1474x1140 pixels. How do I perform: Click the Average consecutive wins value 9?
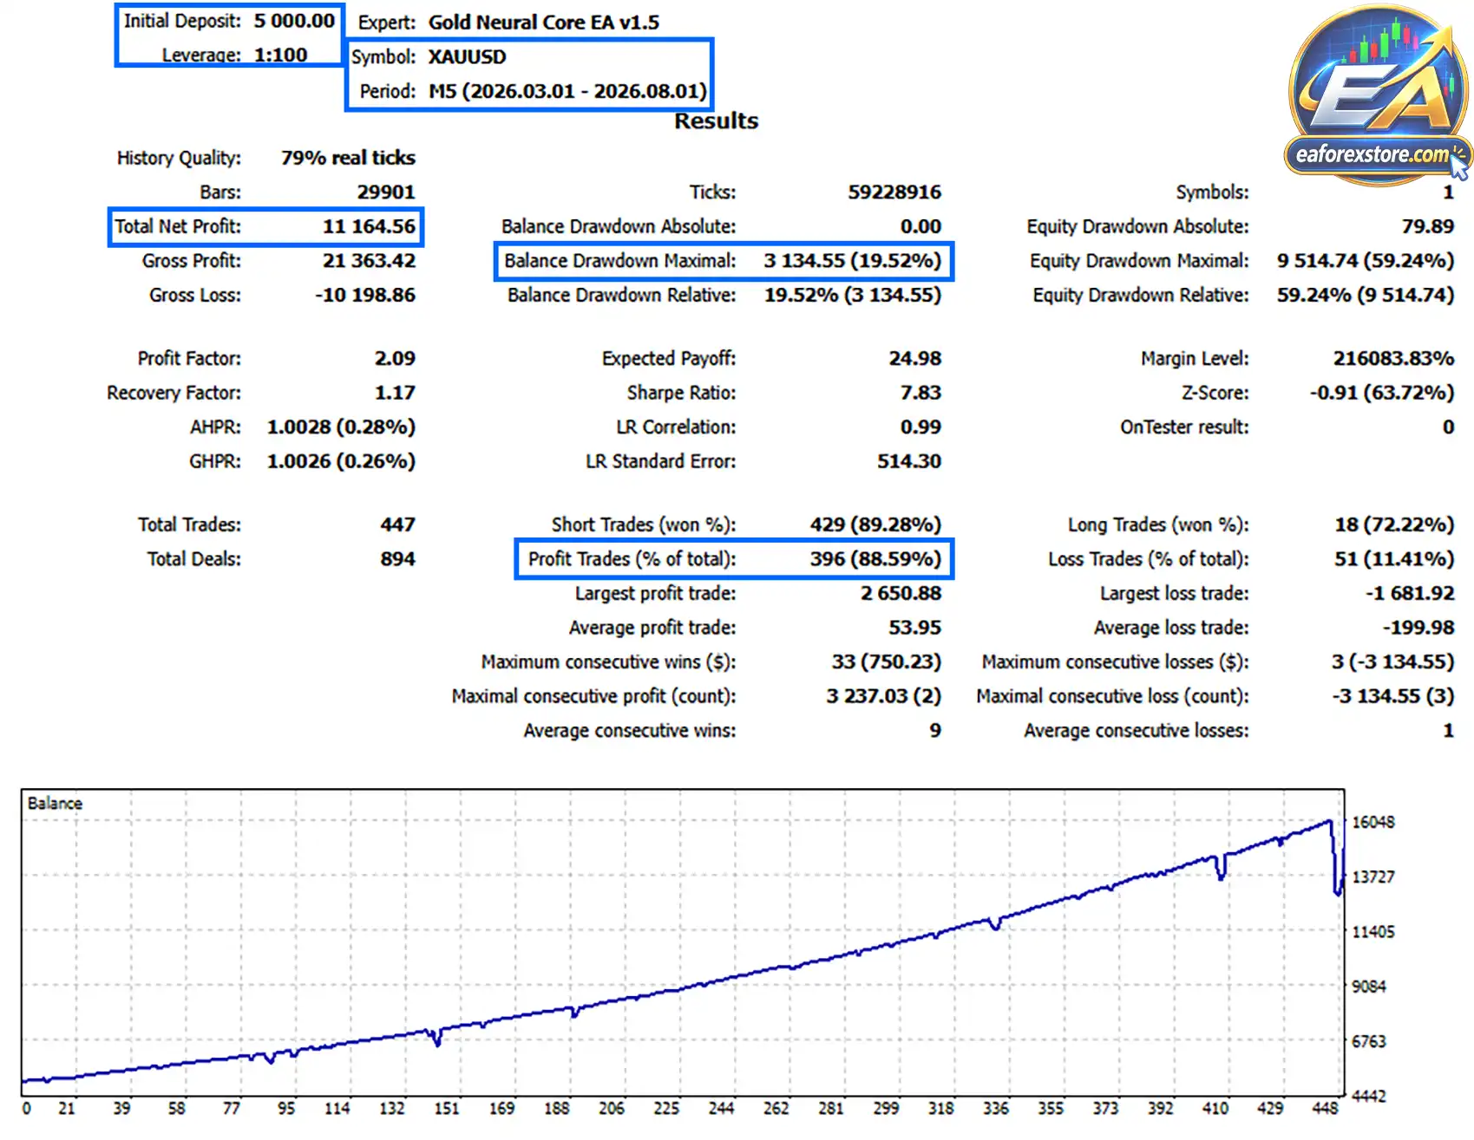pyautogui.click(x=935, y=731)
